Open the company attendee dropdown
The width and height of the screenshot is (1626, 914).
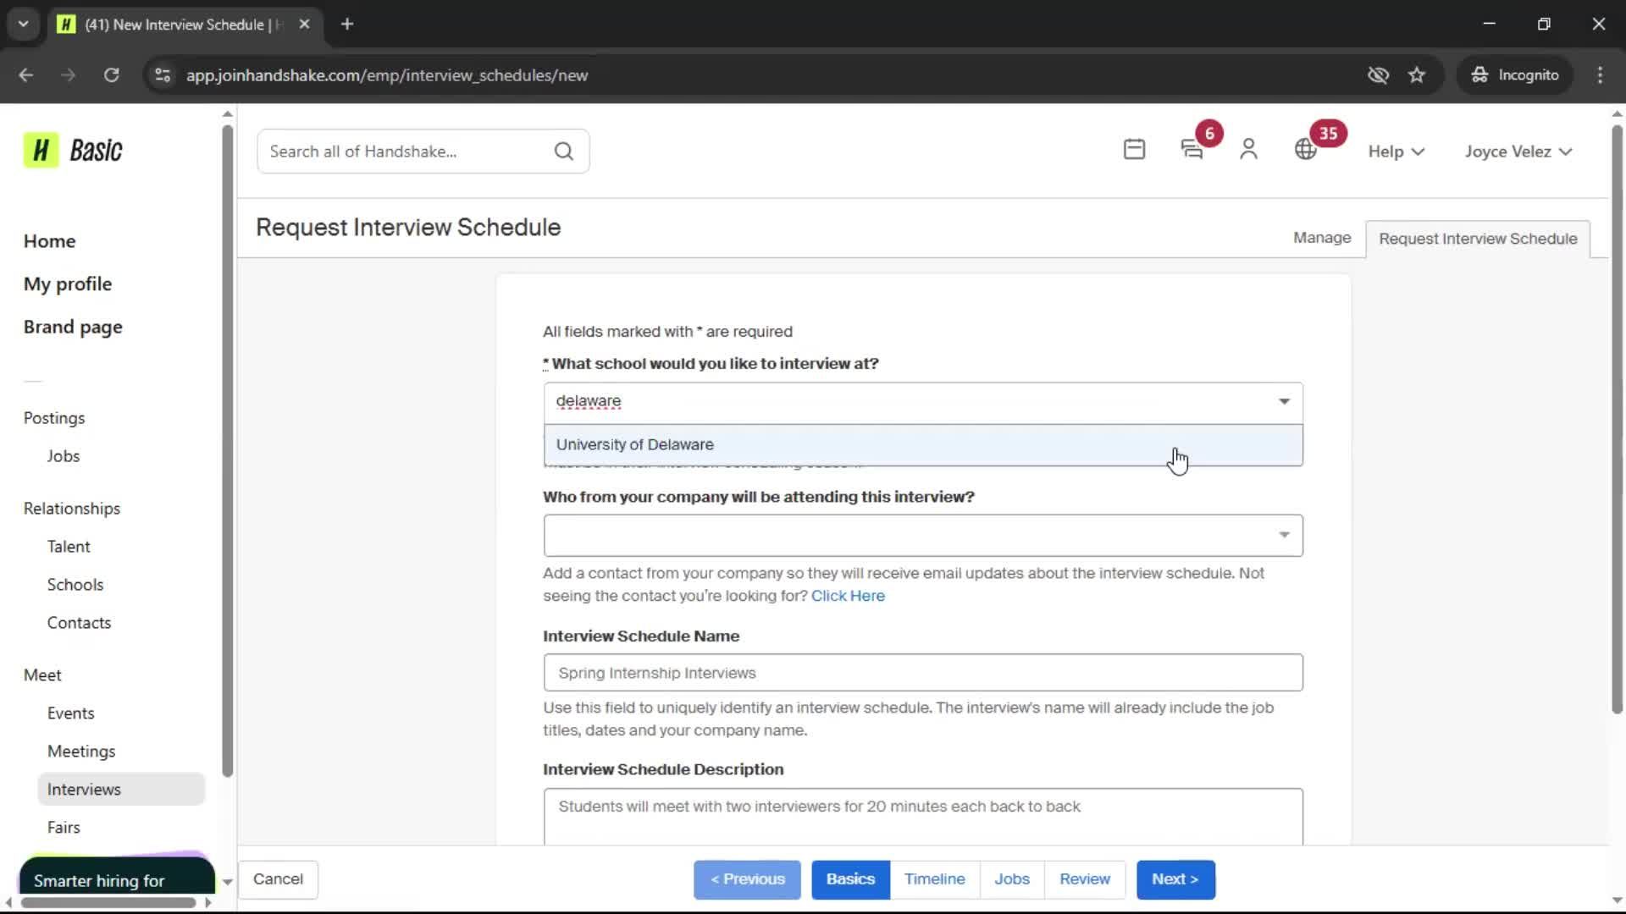[x=923, y=536]
